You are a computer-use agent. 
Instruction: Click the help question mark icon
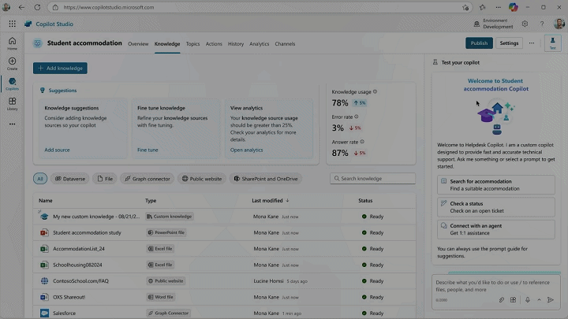click(x=543, y=24)
